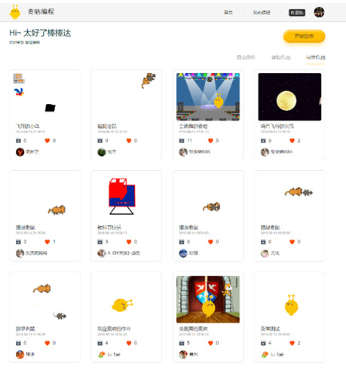
Task: Switch to the free creation tab
Action: click(x=246, y=57)
